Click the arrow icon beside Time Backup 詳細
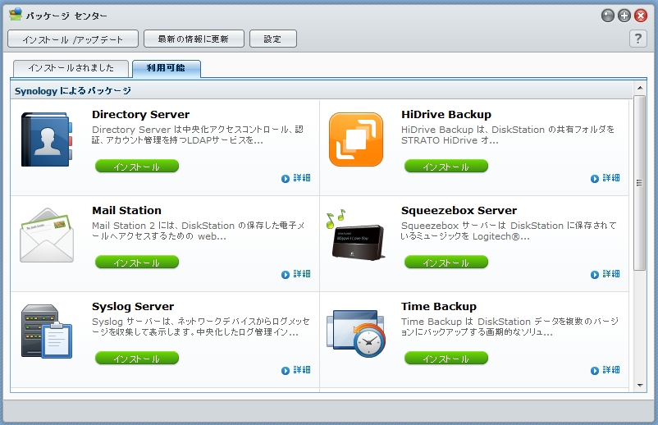 click(595, 371)
